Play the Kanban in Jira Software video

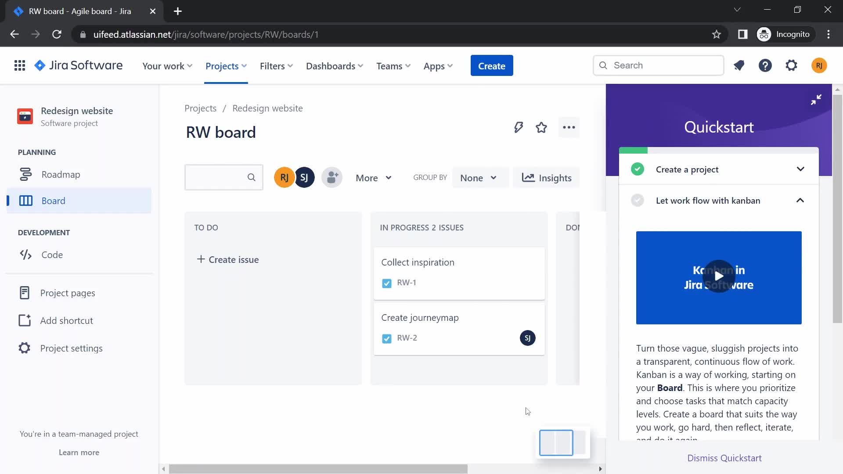point(719,276)
